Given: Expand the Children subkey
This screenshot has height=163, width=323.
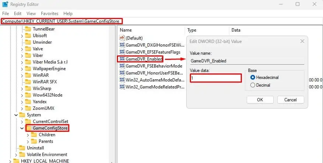Looking at the screenshot, I should point(28,135).
